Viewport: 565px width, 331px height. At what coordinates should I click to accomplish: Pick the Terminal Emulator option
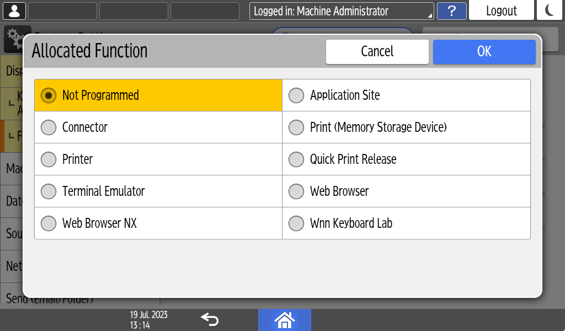pos(49,191)
